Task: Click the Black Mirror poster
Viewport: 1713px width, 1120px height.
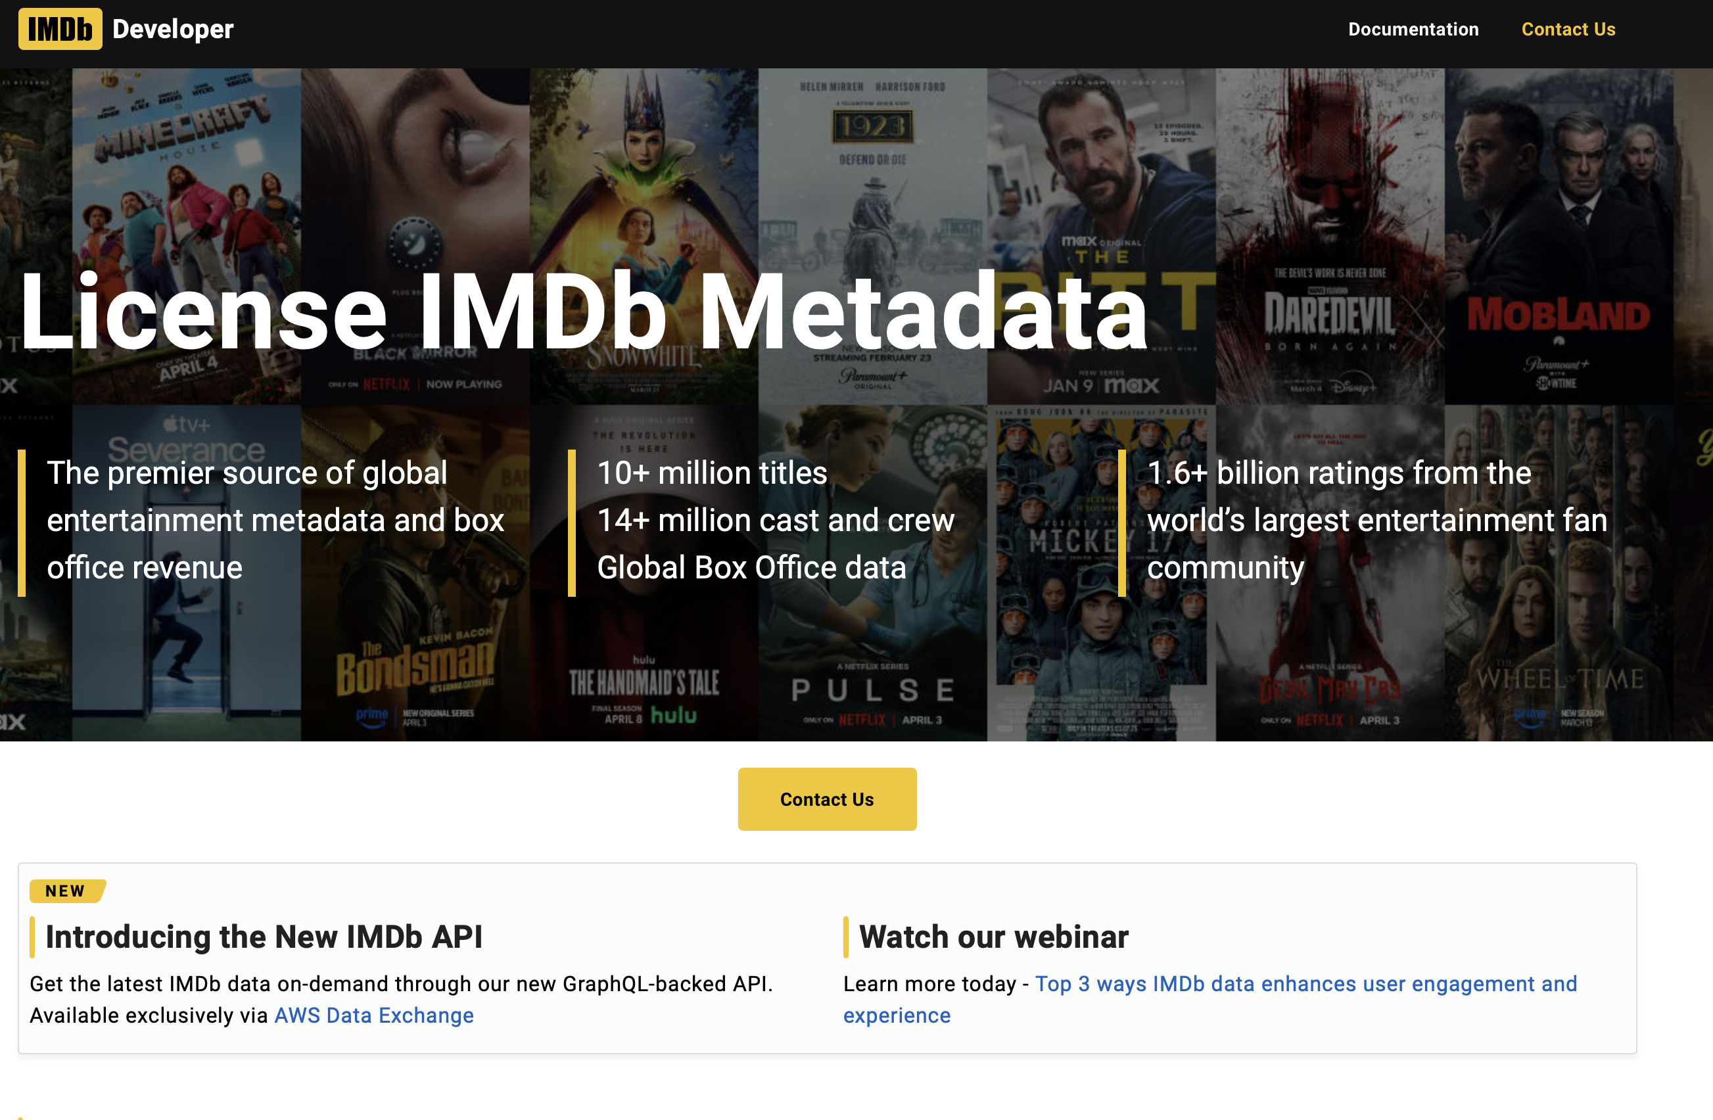Action: click(x=415, y=180)
